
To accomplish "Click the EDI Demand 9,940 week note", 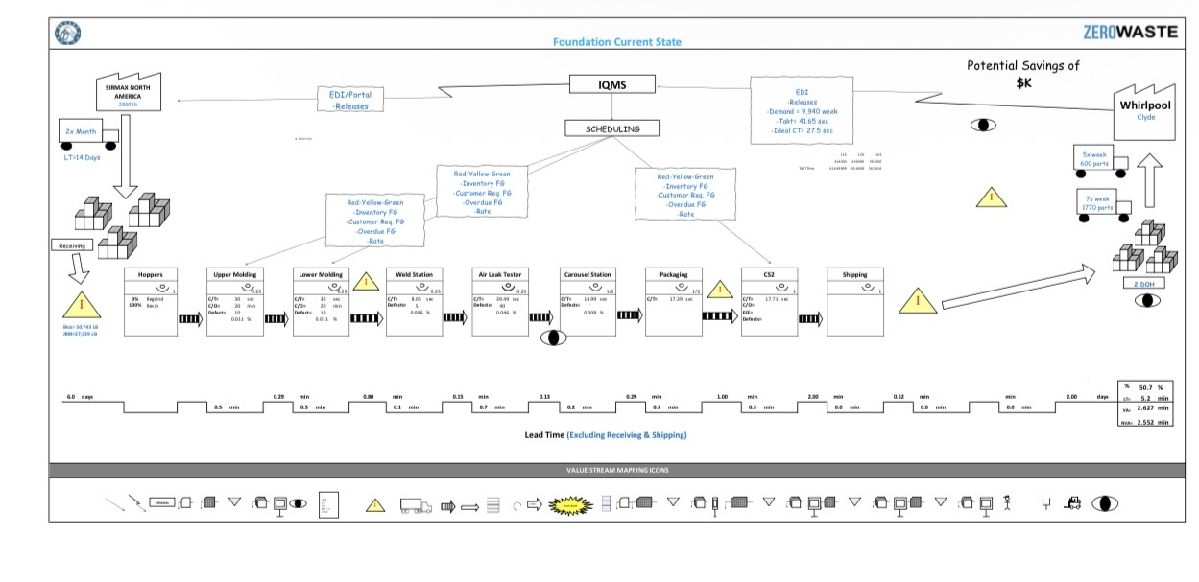I will pos(802,109).
